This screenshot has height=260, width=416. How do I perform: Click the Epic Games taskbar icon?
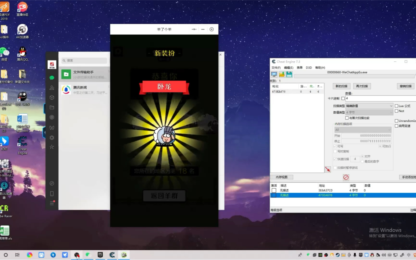click(x=100, y=255)
